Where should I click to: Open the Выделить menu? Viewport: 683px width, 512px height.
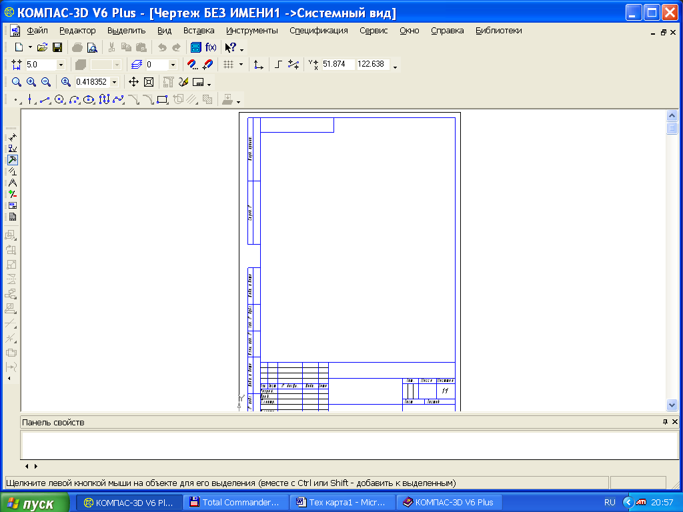point(126,31)
